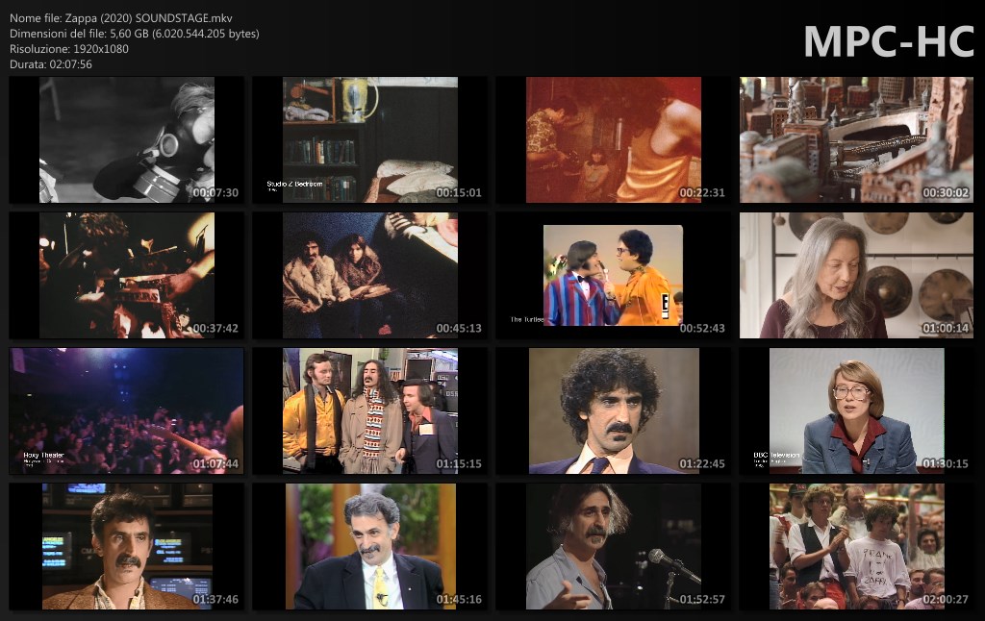Select the couple thumbnail at 00:45:13
The image size is (985, 621).
tap(370, 276)
